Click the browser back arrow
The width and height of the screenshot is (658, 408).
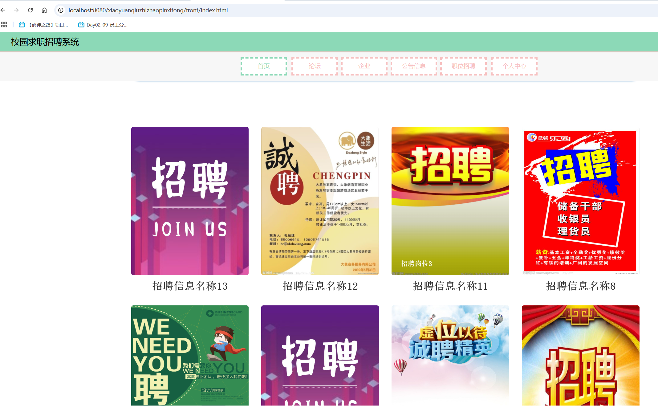pos(3,10)
